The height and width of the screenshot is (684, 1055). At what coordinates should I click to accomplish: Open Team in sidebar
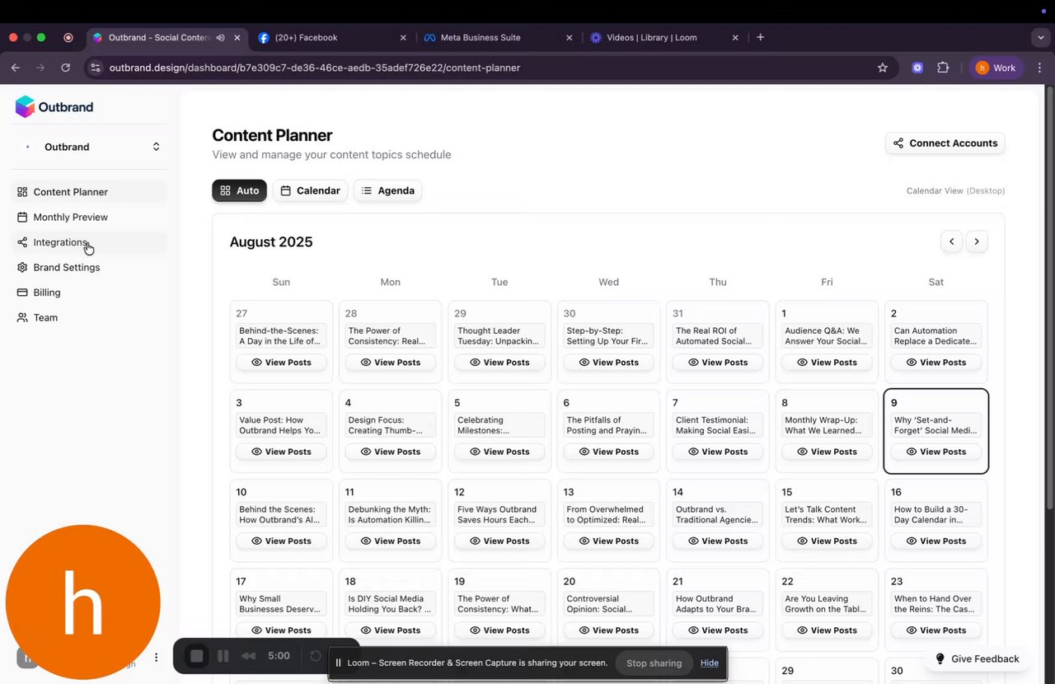tap(89, 318)
